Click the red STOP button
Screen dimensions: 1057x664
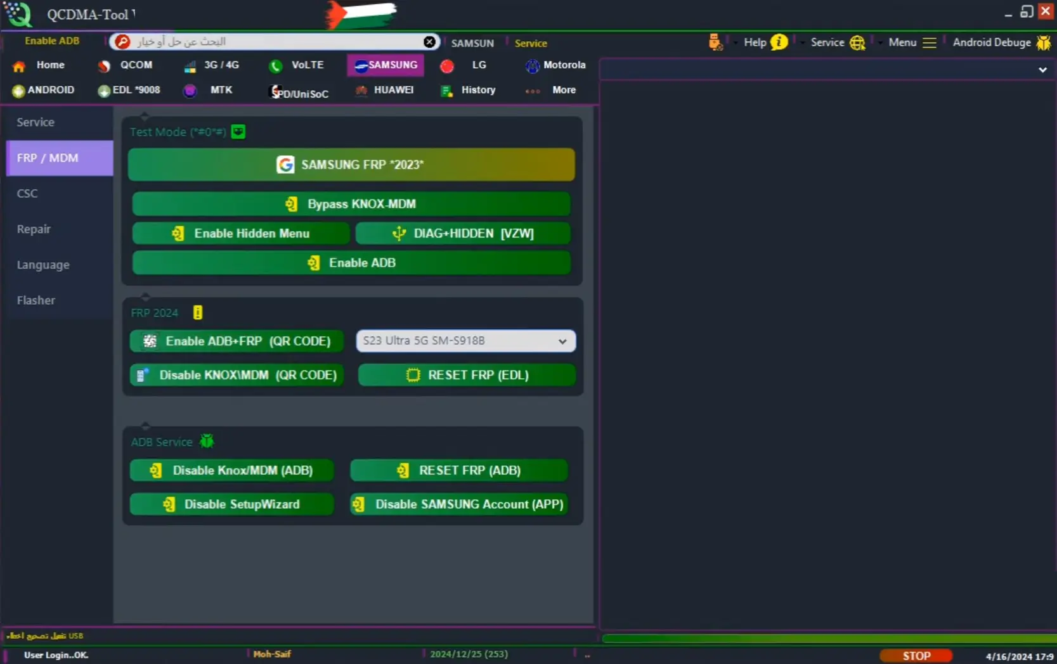tap(916, 656)
